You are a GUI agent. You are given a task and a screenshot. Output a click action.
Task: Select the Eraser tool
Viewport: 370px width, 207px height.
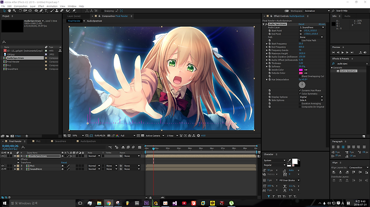pos(62,11)
